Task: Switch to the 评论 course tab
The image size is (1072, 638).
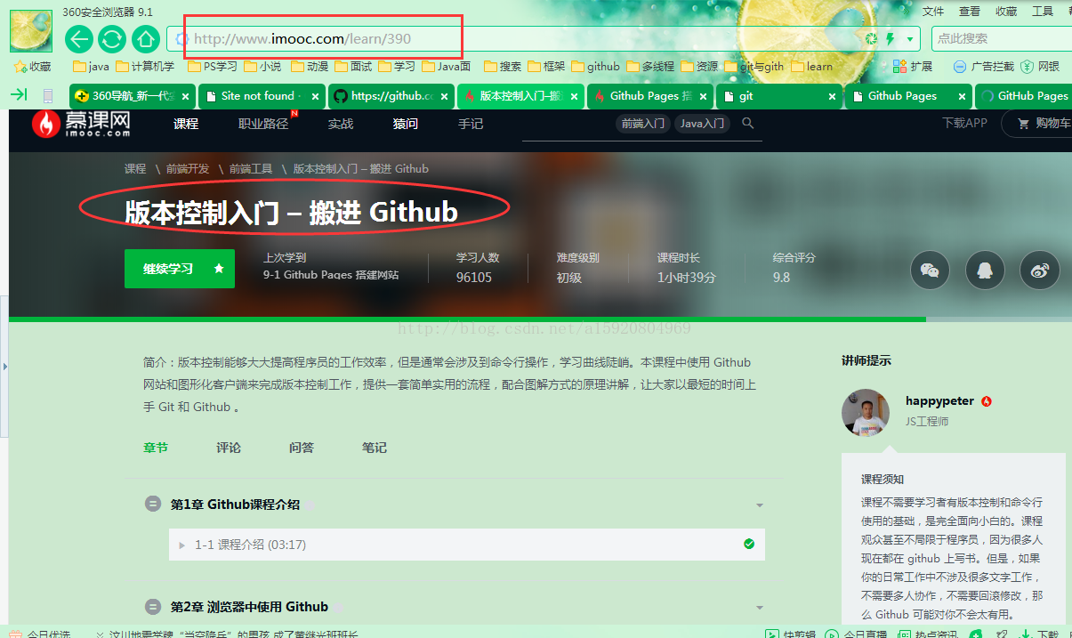Action: pos(229,448)
